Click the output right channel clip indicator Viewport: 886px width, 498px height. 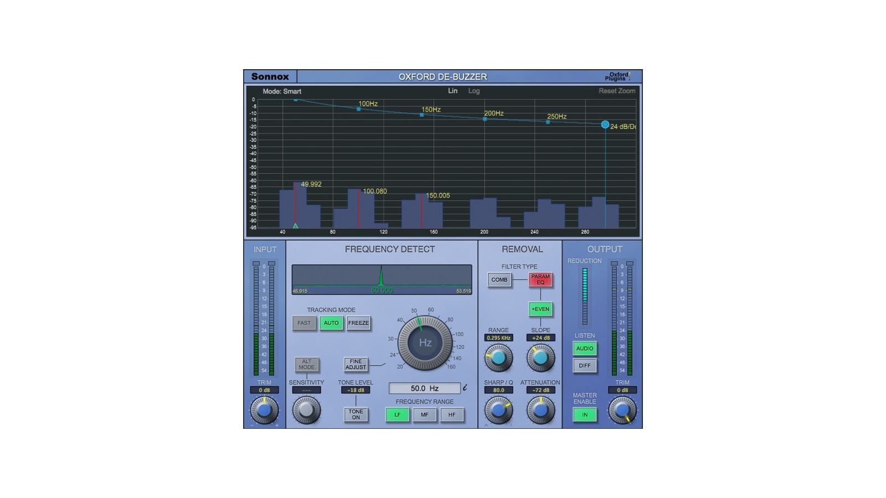(x=630, y=263)
